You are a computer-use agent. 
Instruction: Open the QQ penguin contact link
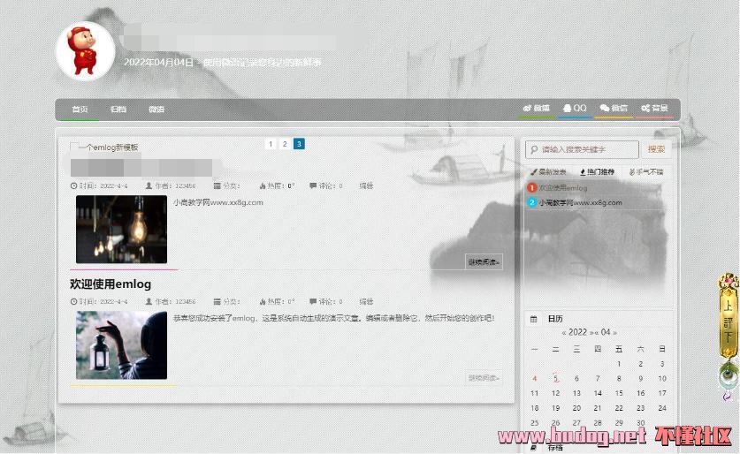575,109
